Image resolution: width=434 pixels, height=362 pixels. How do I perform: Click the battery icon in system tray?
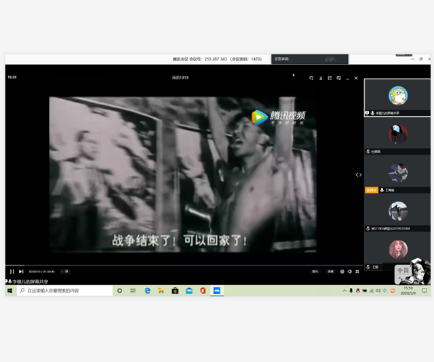point(365,291)
